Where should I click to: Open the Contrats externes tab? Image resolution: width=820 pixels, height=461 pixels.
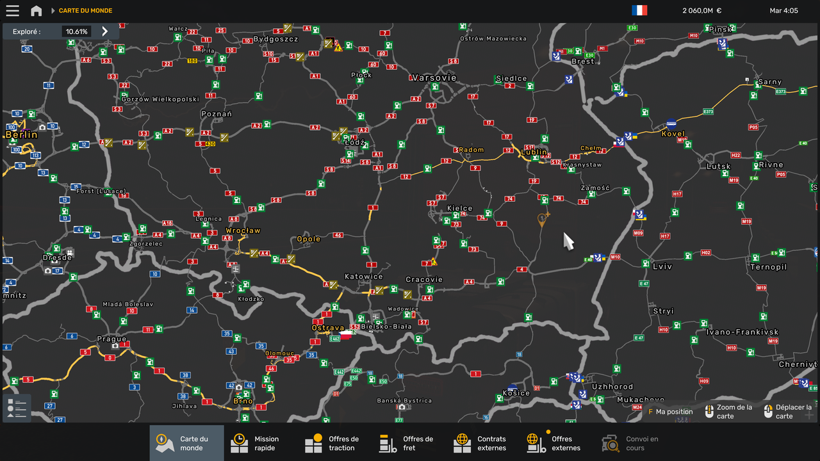[482, 442]
